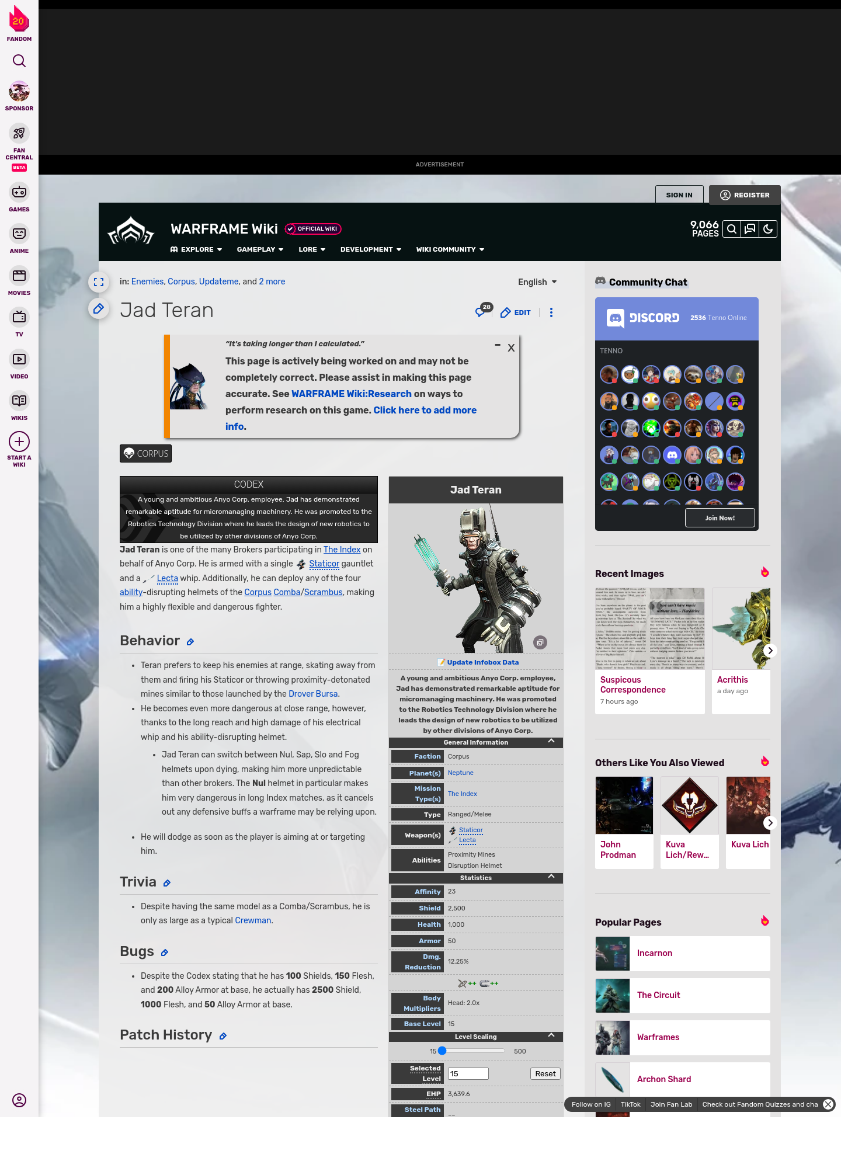
Task: Open the Neptune planet link
Action: coord(460,773)
